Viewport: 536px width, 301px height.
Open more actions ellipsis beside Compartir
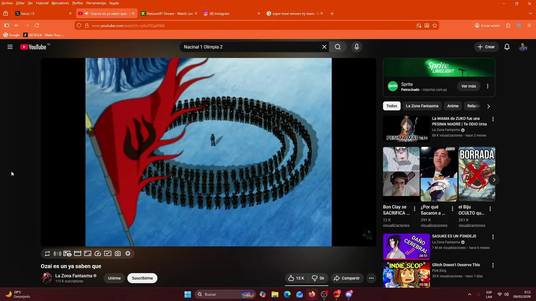(x=371, y=278)
